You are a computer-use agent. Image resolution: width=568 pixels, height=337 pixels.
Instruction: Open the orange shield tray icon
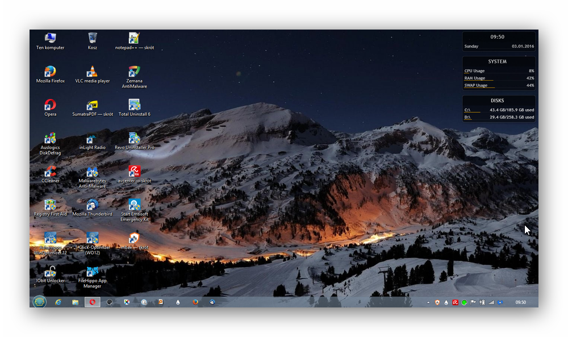point(437,302)
